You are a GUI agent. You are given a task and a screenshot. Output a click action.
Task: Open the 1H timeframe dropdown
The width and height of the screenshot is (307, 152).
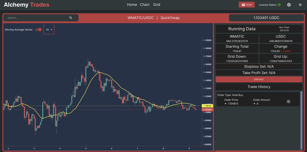pos(49,30)
